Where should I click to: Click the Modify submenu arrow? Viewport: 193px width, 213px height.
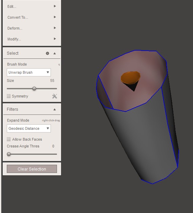55,39
